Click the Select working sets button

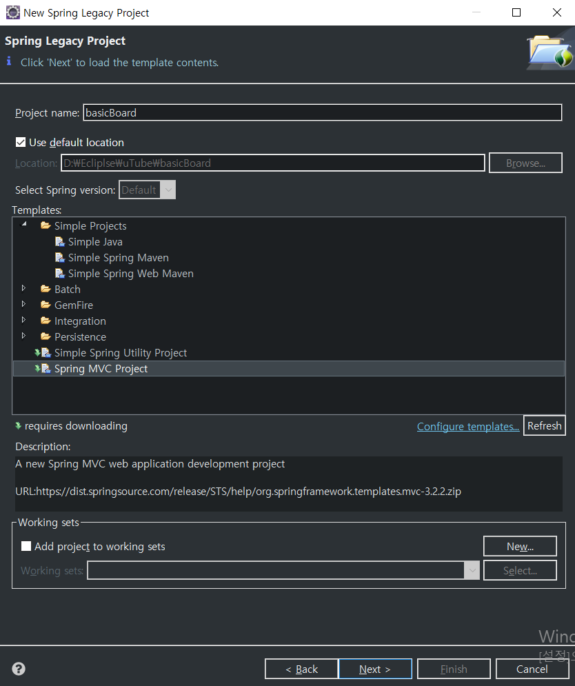click(x=520, y=570)
